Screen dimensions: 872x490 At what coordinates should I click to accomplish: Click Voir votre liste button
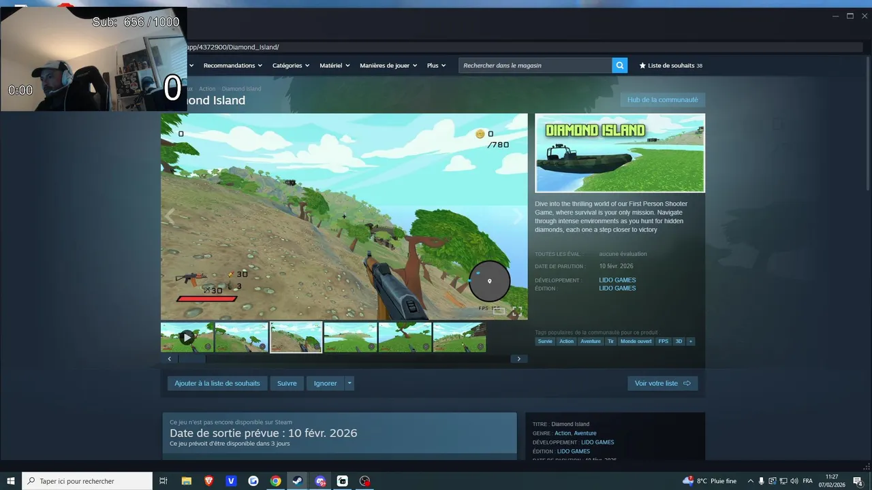click(662, 383)
